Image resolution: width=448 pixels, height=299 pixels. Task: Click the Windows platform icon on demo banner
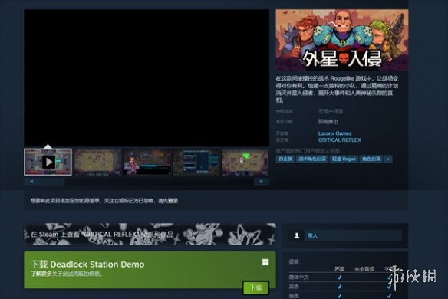(265, 262)
